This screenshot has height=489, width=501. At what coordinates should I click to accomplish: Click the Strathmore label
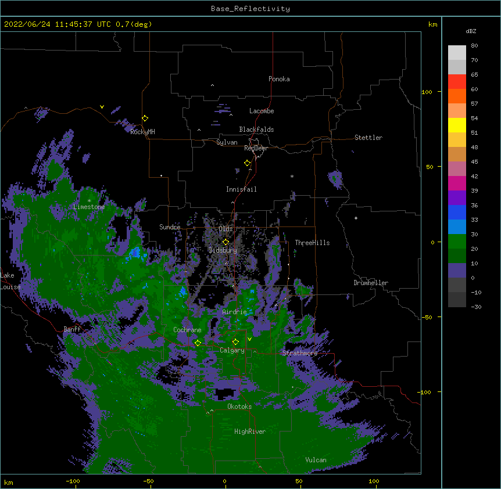tap(300, 353)
